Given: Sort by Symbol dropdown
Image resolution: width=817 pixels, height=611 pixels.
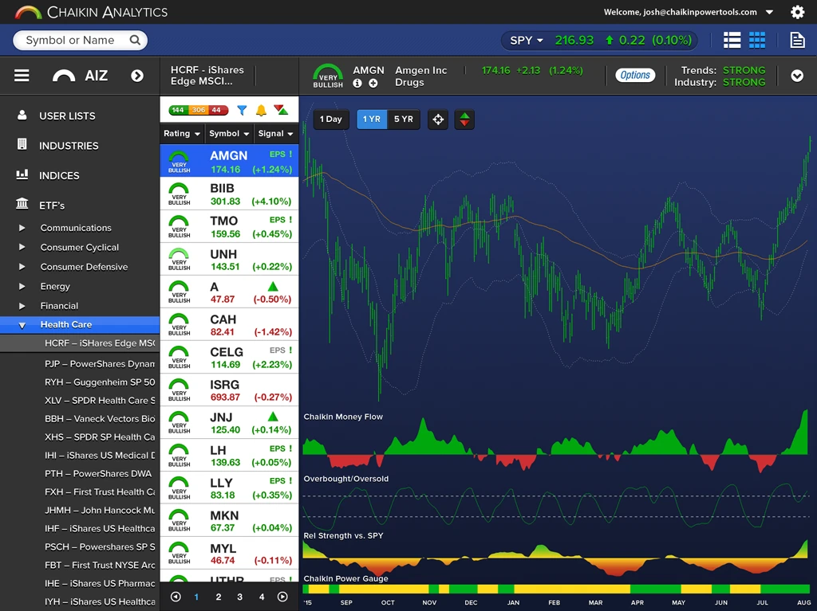Looking at the screenshot, I should coord(229,134).
